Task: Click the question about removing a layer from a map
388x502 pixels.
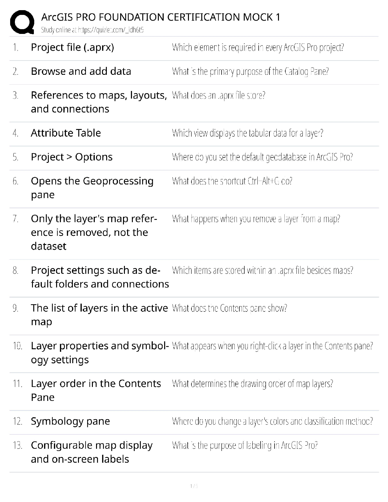Action: point(256,219)
